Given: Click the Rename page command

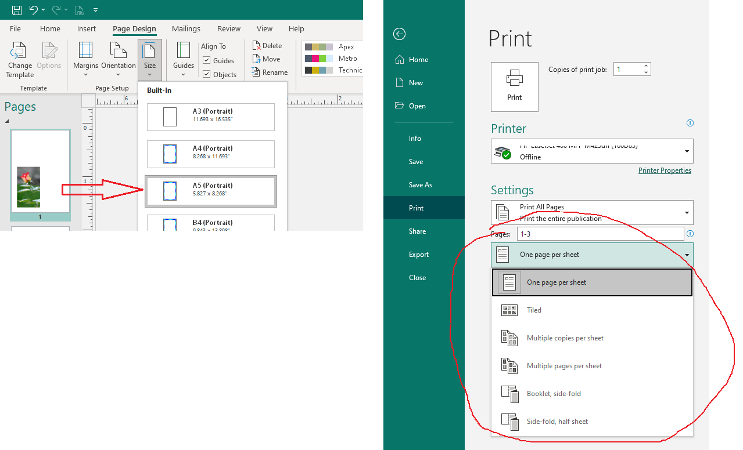Looking at the screenshot, I should point(270,72).
